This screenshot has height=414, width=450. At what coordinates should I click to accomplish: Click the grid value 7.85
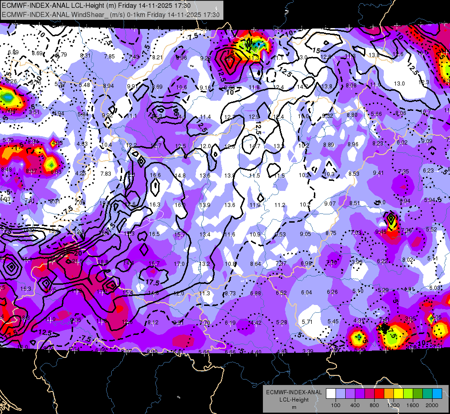109,56
